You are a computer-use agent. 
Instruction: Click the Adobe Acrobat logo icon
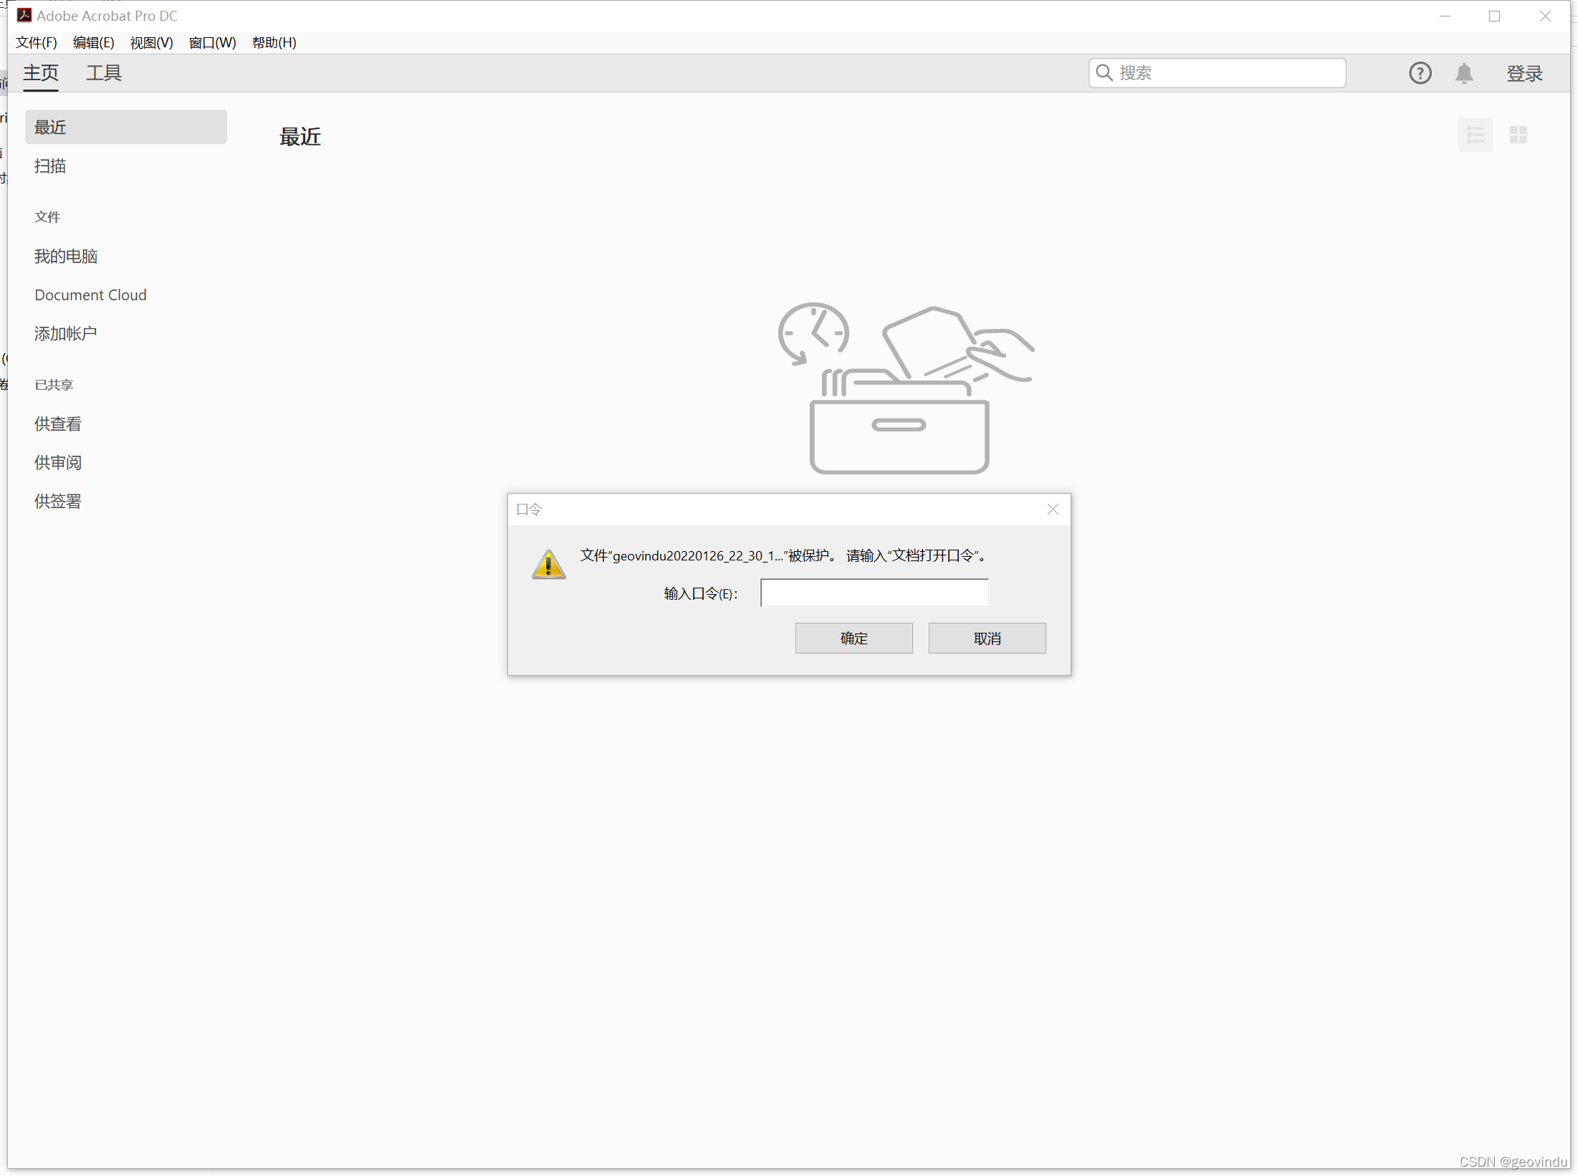click(x=24, y=15)
